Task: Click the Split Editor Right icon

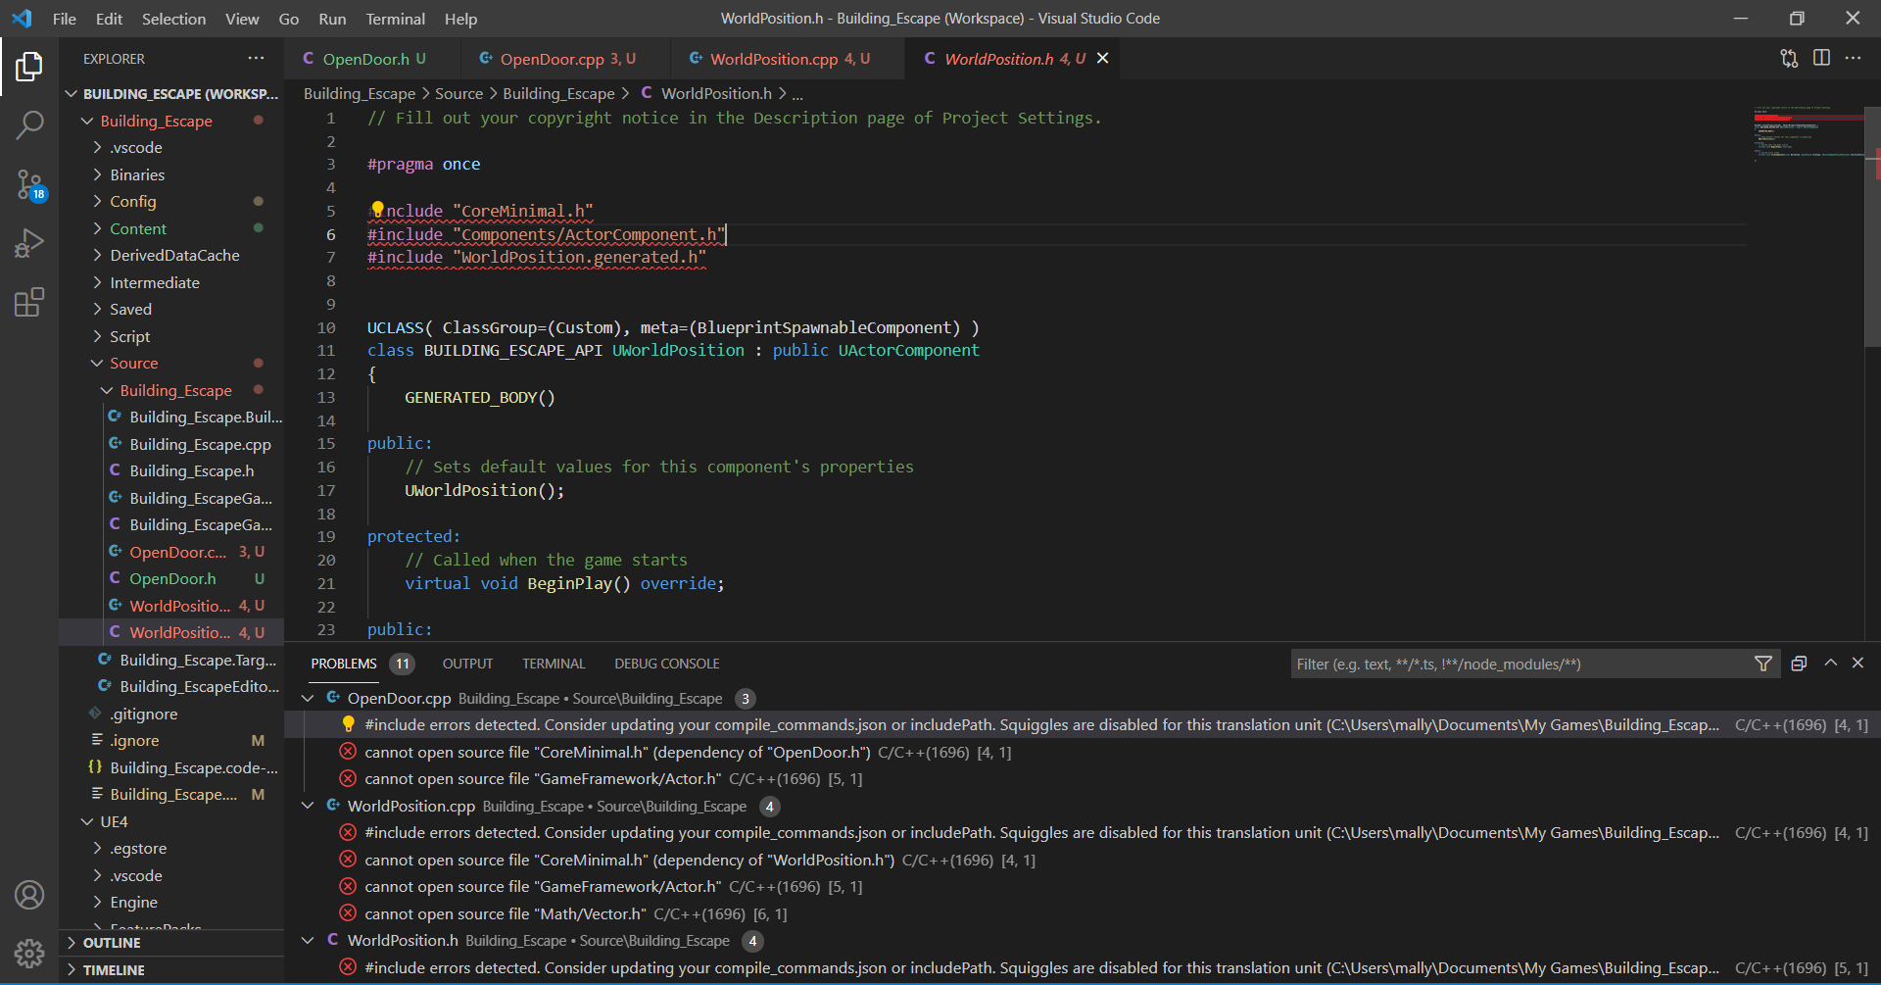Action: (x=1821, y=58)
